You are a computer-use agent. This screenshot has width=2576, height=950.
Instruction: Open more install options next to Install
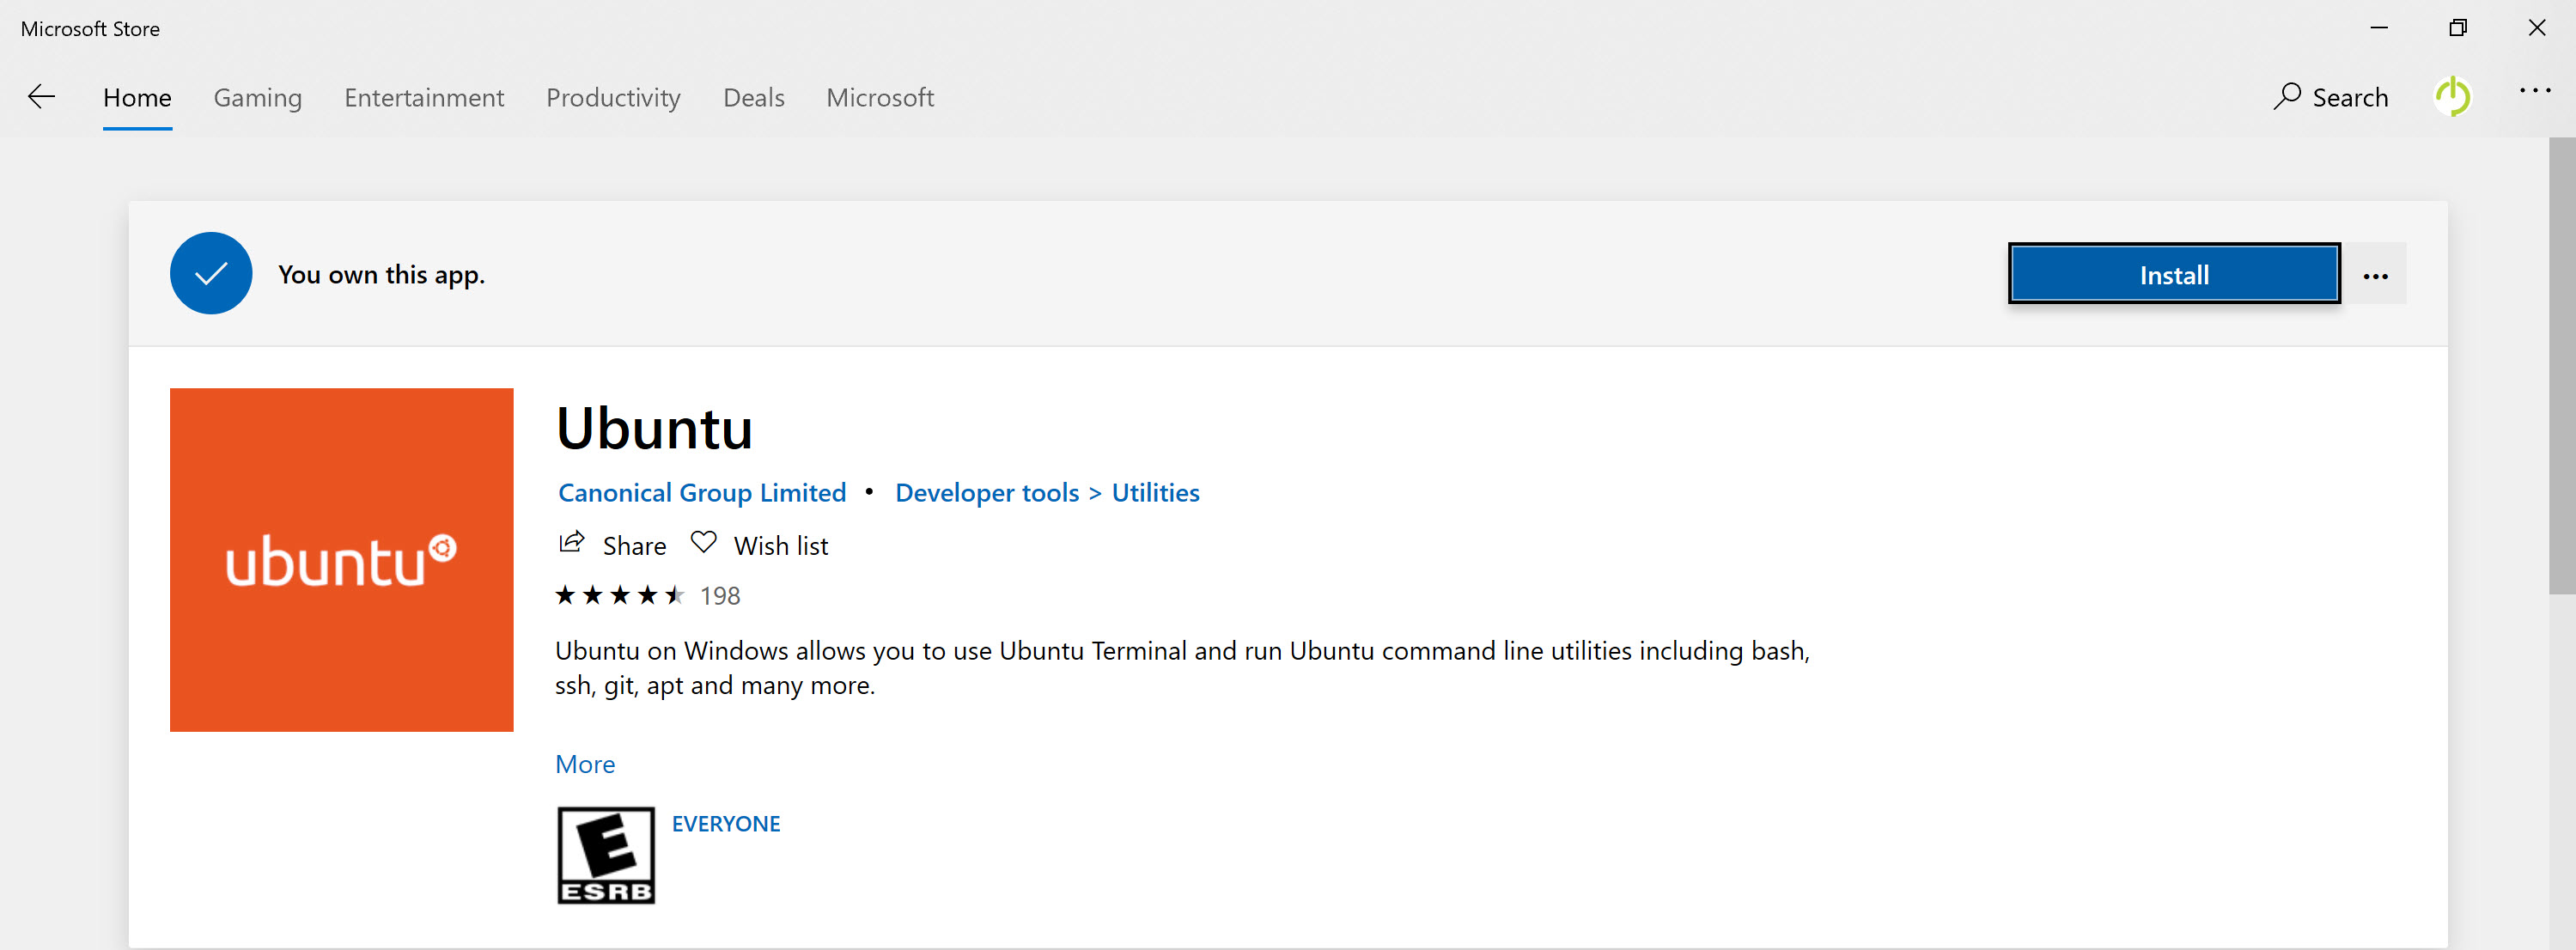2377,274
